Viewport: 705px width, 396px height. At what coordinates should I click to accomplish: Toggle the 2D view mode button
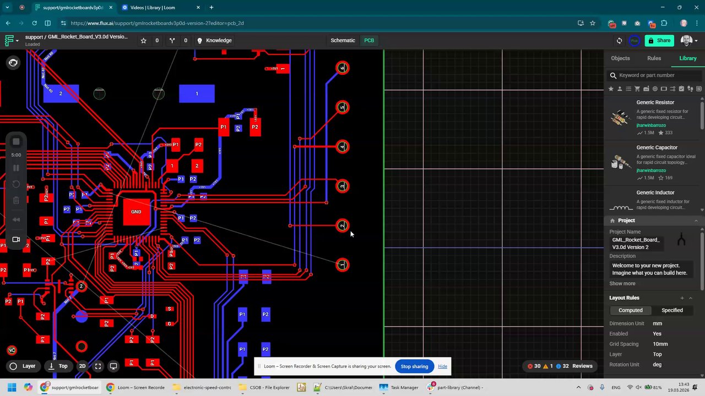(x=83, y=366)
